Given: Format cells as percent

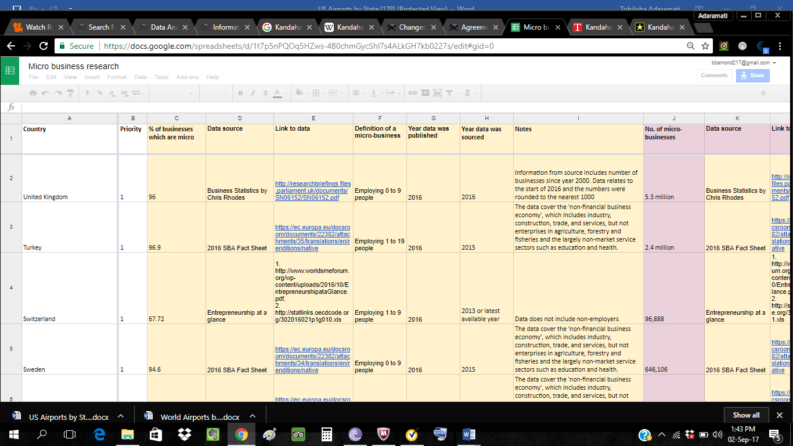Looking at the screenshot, I should [x=100, y=93].
